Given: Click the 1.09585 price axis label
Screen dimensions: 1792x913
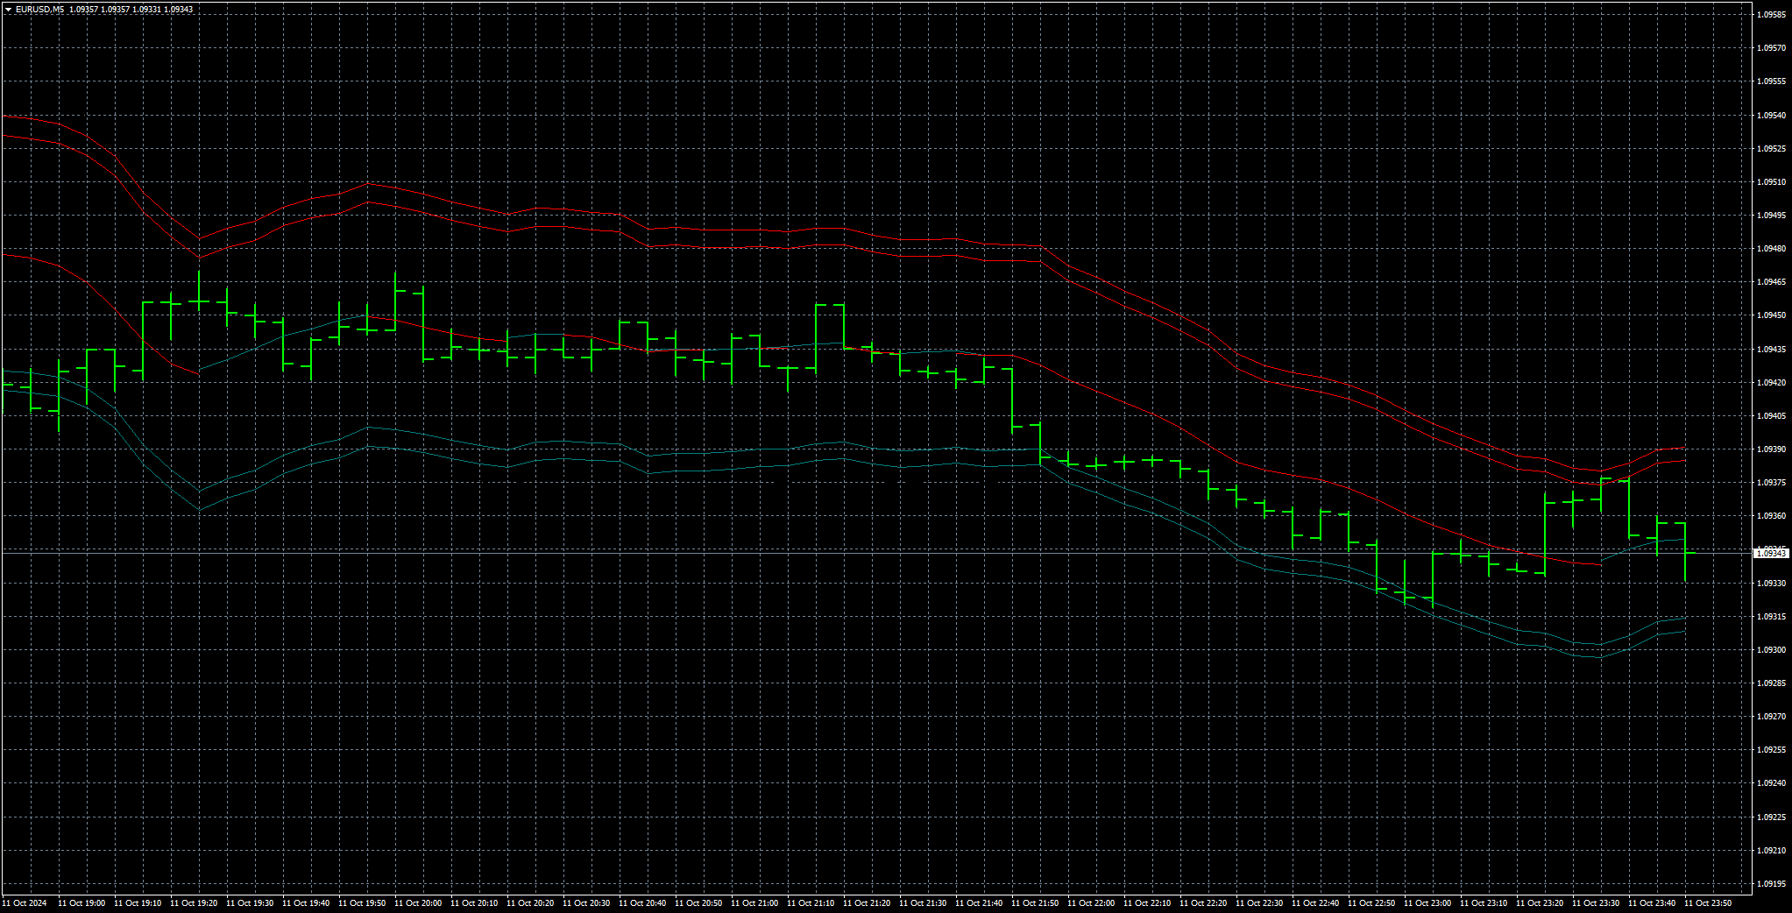Looking at the screenshot, I should (1772, 15).
